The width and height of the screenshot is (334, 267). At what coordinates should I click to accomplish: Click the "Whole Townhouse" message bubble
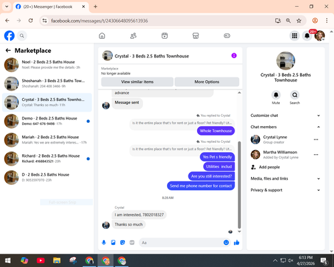point(216,131)
